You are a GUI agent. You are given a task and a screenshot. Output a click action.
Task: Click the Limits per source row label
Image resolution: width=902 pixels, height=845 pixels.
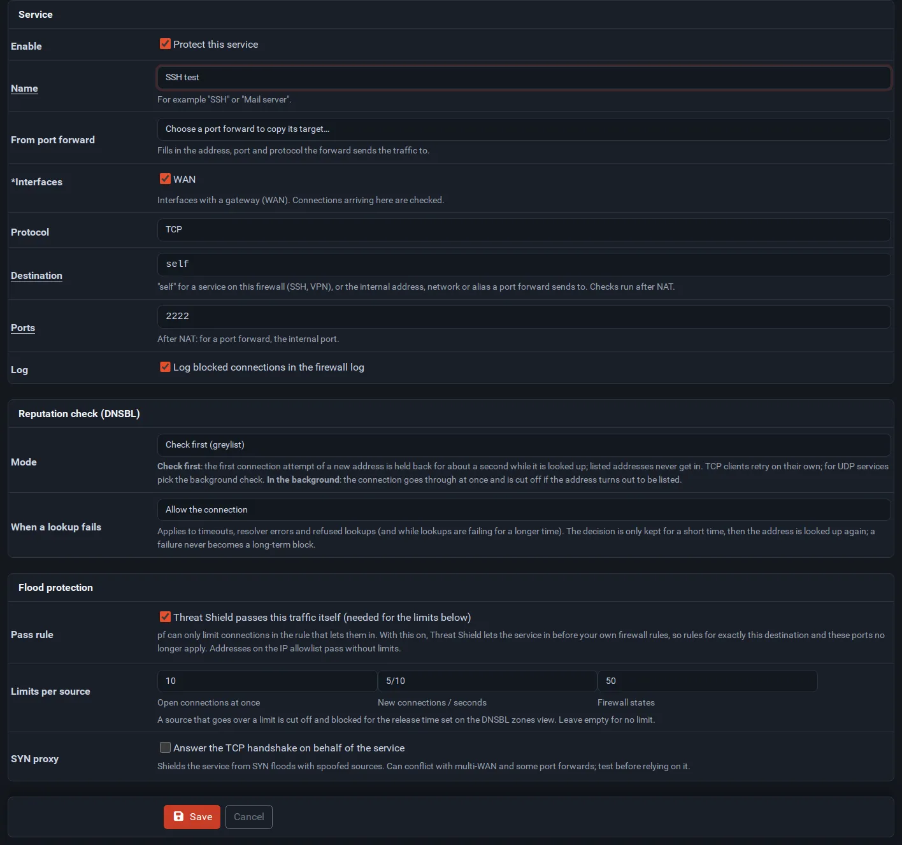pos(50,692)
